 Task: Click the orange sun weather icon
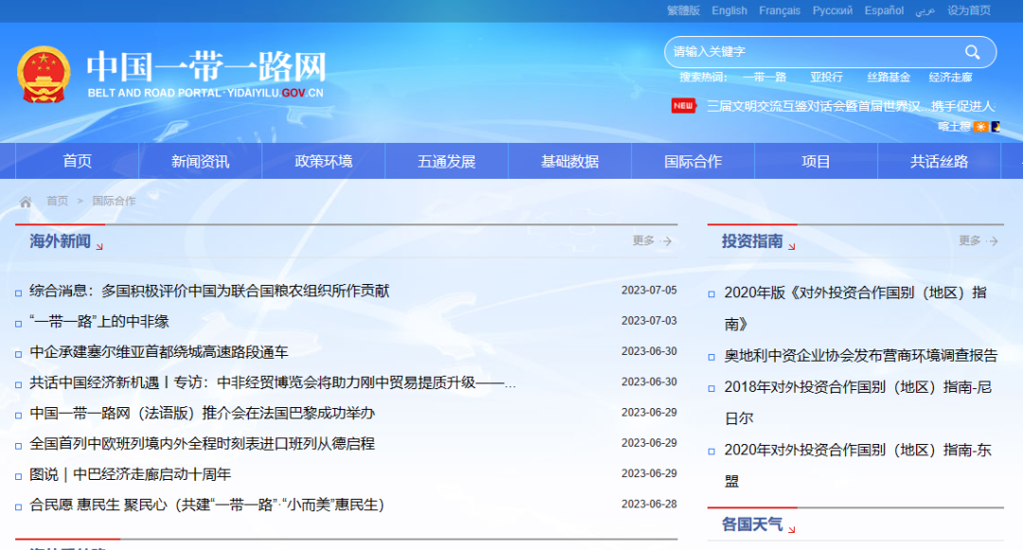click(980, 126)
